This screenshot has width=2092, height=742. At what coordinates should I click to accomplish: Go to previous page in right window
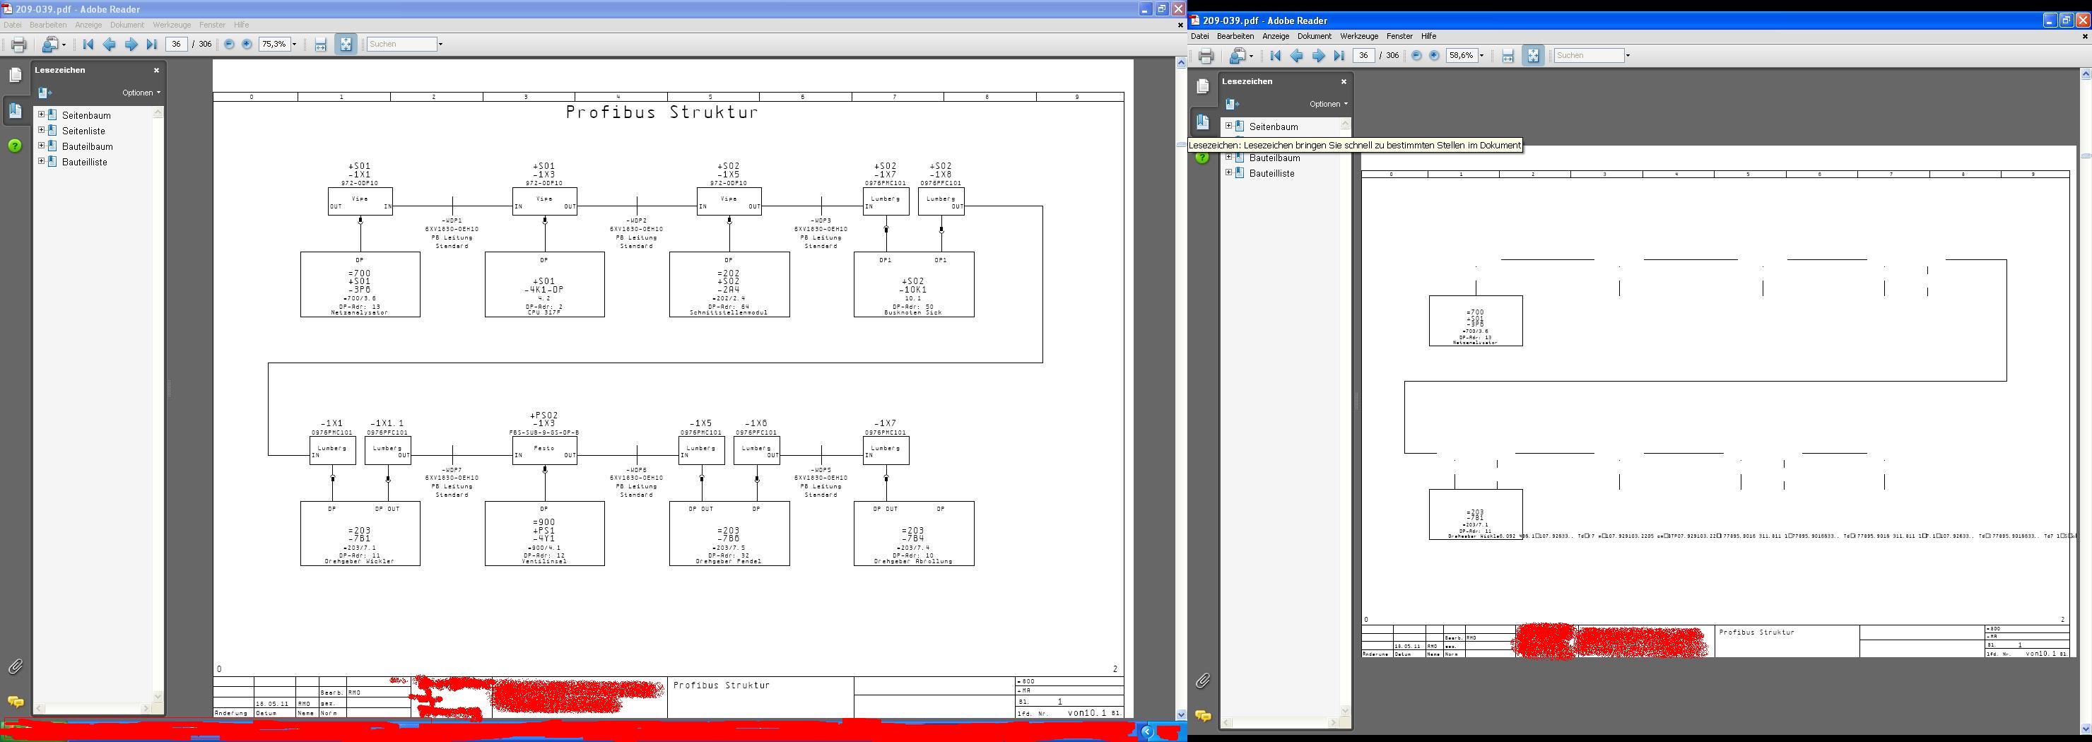point(1297,56)
